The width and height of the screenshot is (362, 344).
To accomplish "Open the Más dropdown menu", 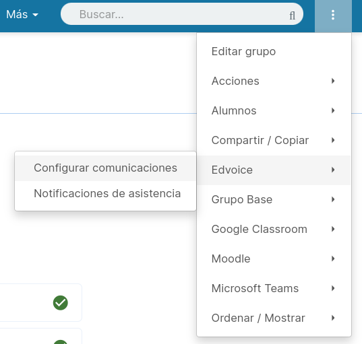I will [x=22, y=15].
